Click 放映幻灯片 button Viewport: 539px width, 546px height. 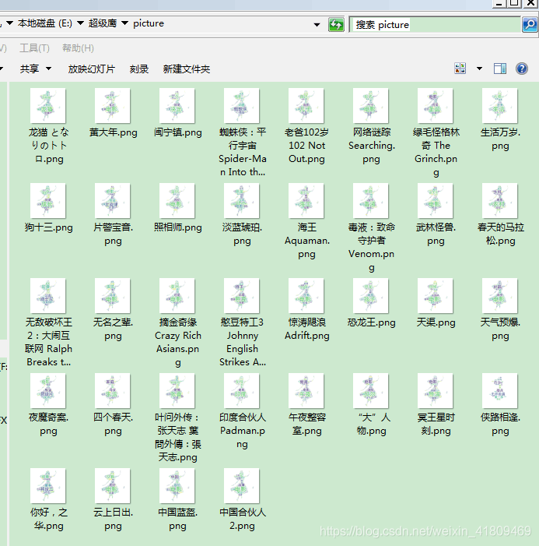pyautogui.click(x=91, y=69)
